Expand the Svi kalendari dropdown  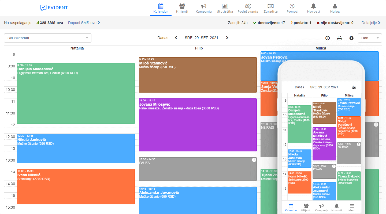48,38
